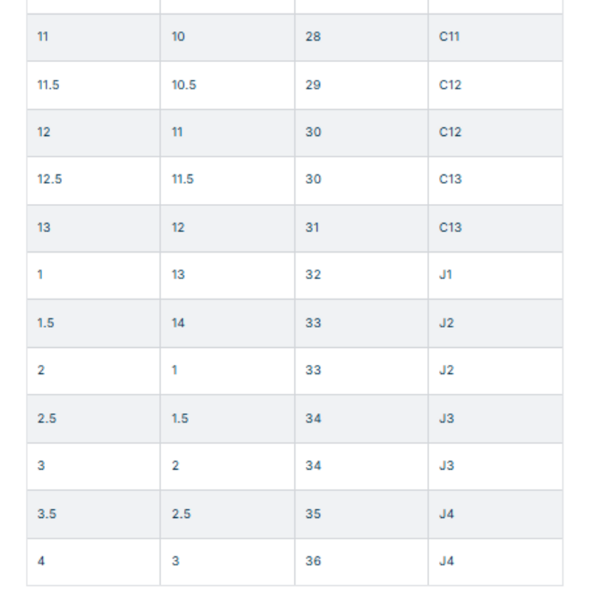Select the cell containing 28
Screen dimensions: 591x591
click(x=313, y=36)
